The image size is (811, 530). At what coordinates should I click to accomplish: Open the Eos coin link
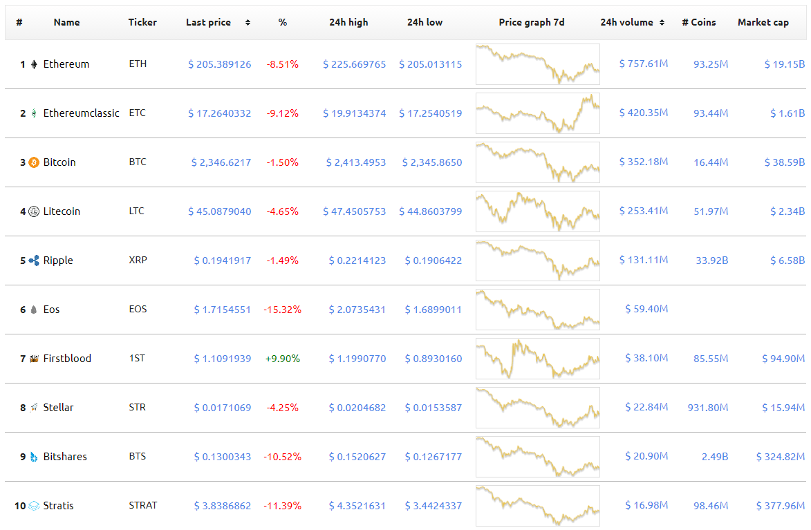pos(51,310)
